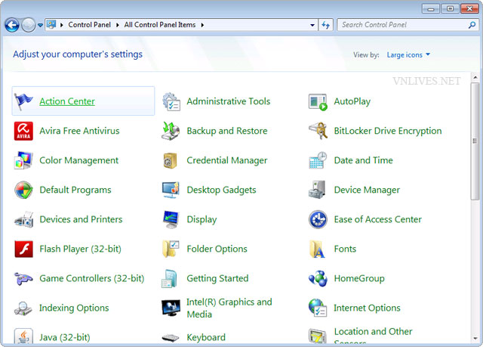Click the Date and Time calendar icon
Screen dimensions: 483x347
[318, 160]
